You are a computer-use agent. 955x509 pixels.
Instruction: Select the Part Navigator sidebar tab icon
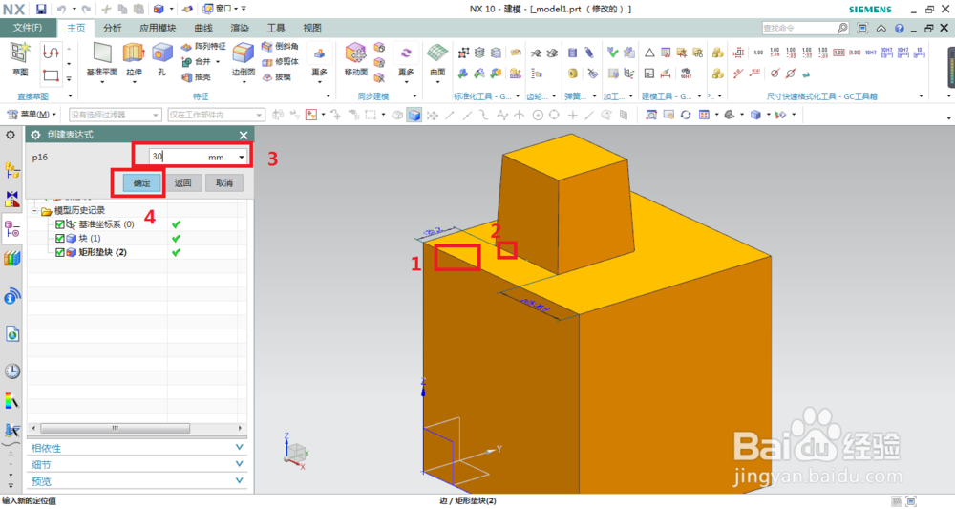[x=12, y=229]
